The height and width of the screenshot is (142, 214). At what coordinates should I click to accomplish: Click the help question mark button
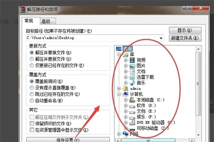187,8
